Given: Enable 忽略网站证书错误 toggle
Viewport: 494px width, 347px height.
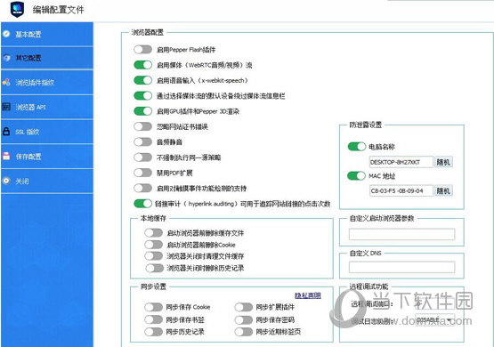Looking at the screenshot, I should [x=142, y=126].
